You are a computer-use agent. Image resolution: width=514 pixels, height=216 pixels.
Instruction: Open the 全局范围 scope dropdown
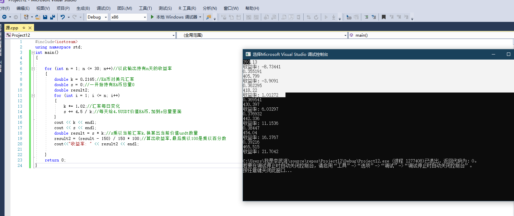(x=262, y=35)
